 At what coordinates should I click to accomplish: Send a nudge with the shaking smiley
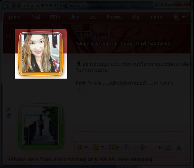tap(114, 147)
